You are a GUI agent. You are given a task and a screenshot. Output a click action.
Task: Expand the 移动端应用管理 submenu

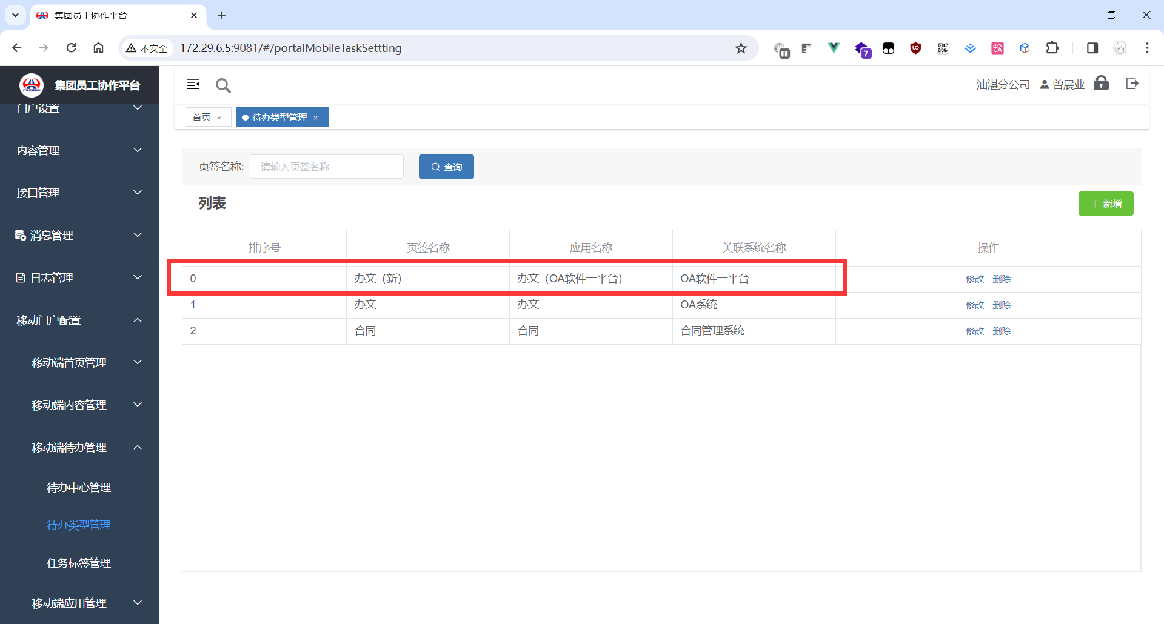(79, 603)
